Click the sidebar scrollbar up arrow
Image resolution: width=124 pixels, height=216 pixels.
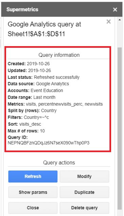(x=120, y=20)
